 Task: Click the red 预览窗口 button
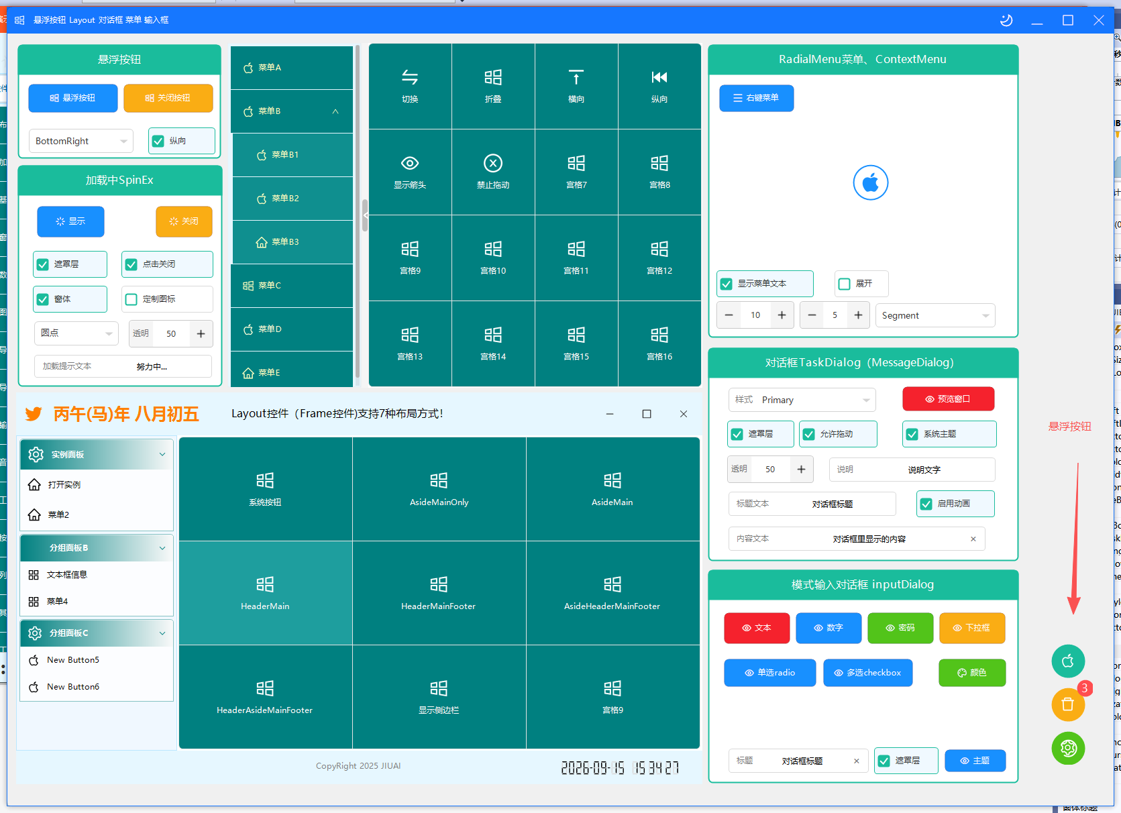click(948, 399)
